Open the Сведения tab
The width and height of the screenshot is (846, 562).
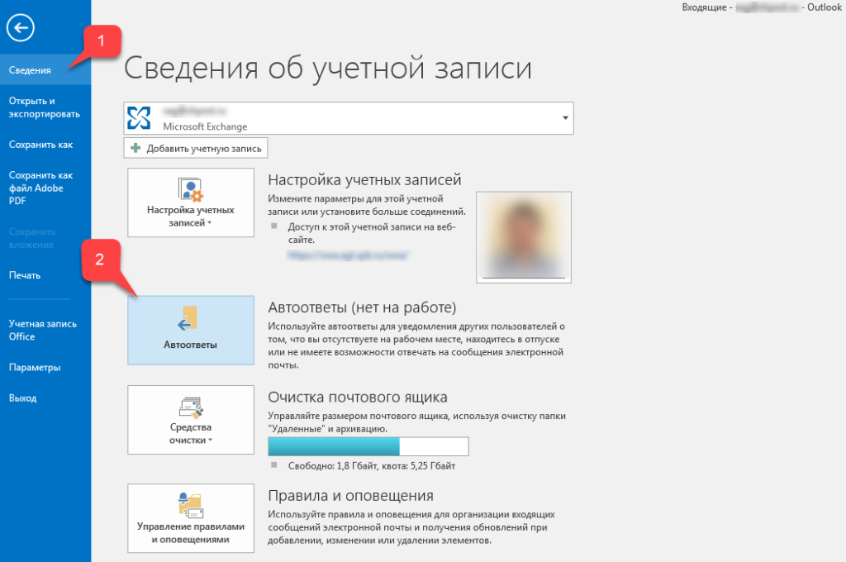[45, 69]
